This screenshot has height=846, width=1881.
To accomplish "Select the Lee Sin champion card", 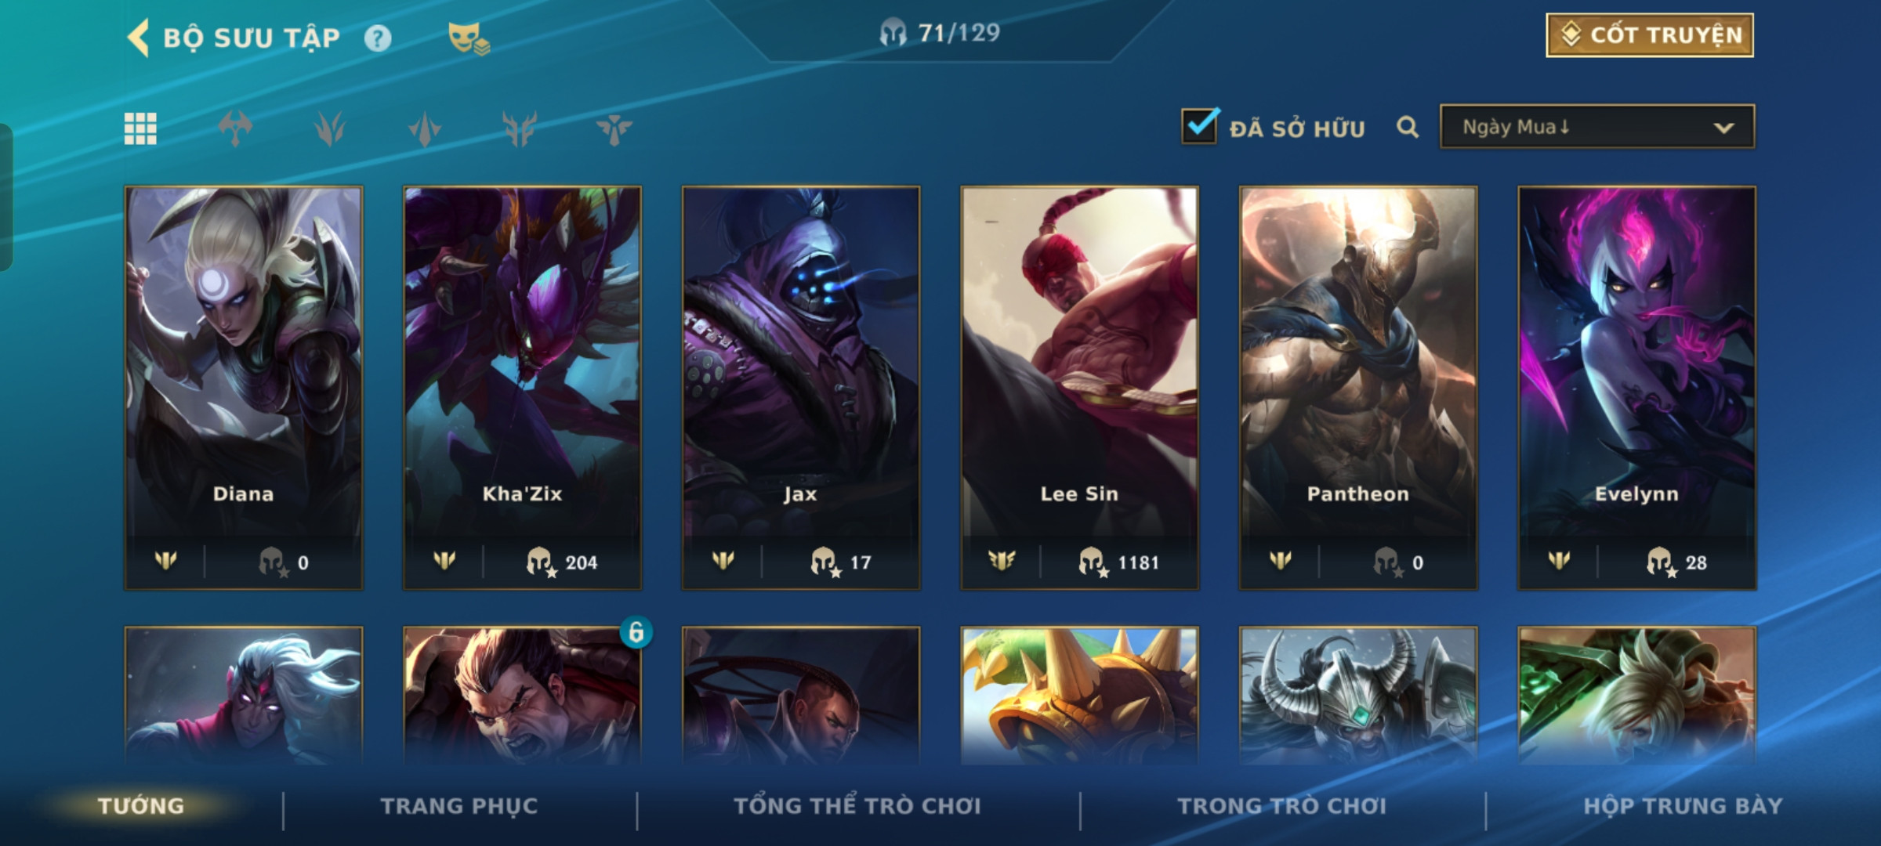I will (1079, 388).
